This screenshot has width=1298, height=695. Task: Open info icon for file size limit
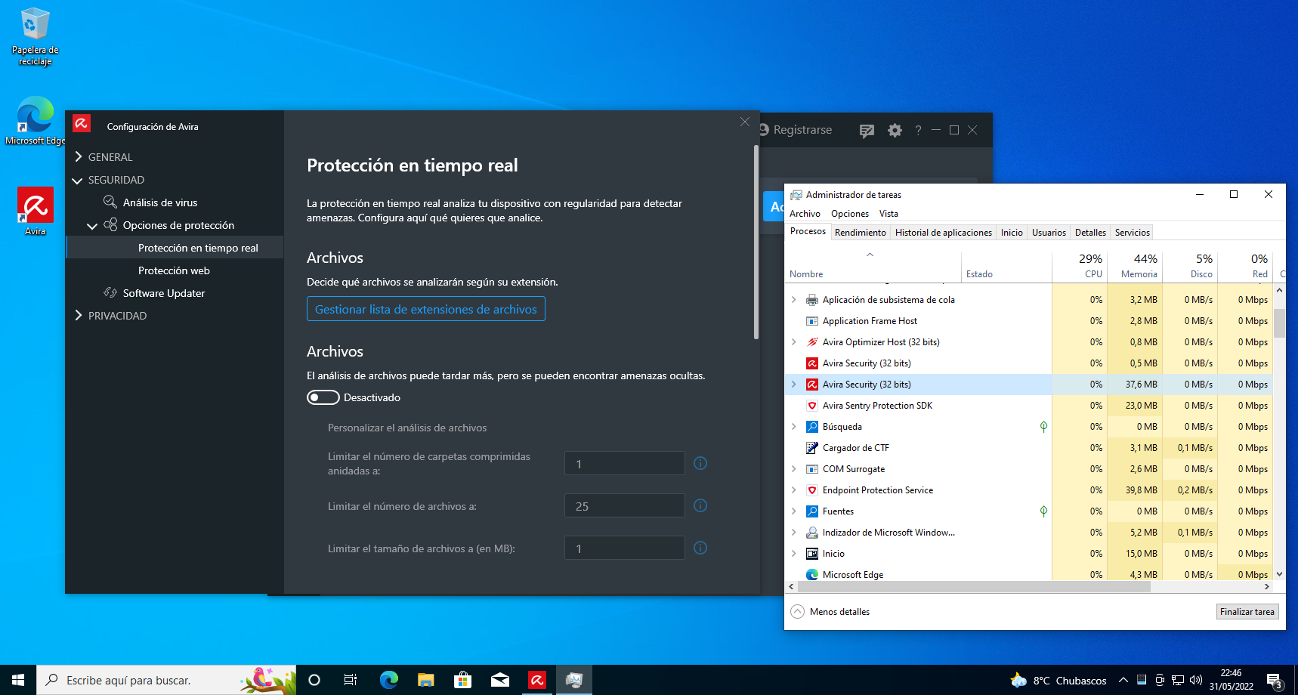pos(700,548)
